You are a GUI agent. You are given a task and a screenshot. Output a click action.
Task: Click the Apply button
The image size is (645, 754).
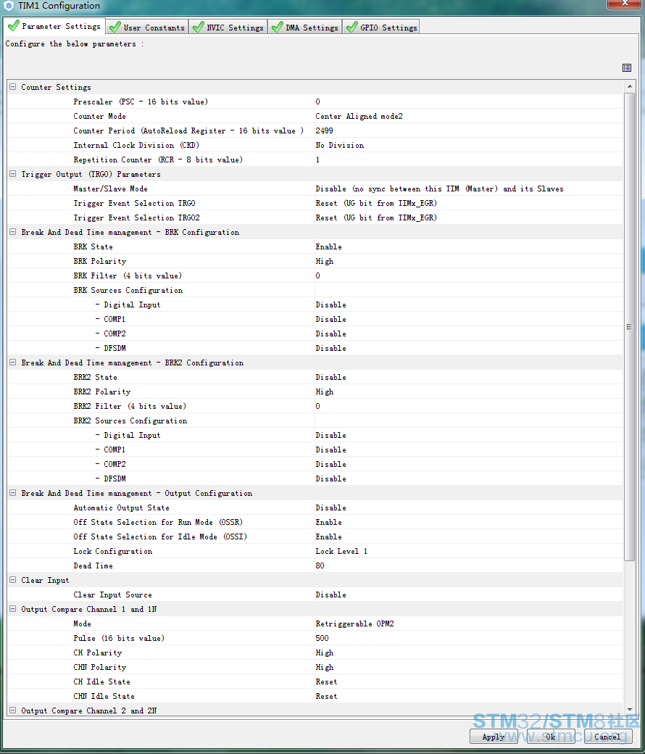coord(494,737)
